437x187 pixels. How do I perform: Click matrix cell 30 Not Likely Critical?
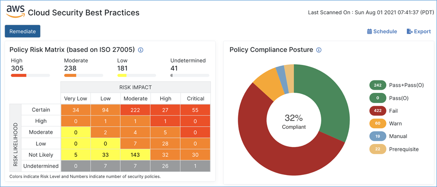[195, 155]
